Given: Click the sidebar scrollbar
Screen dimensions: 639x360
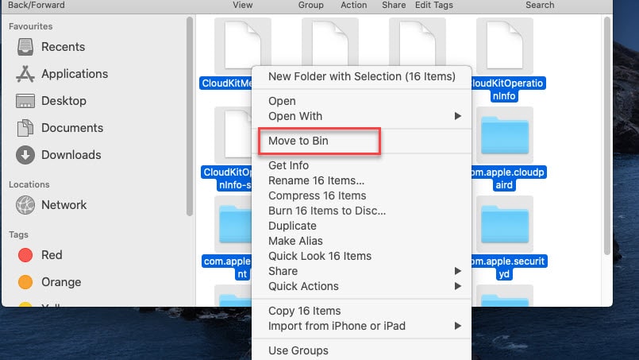Looking at the screenshot, I should (x=190, y=116).
